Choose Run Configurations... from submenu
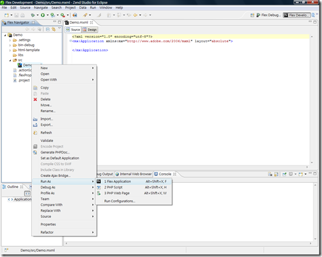The height and width of the screenshot is (257, 322). click(x=134, y=201)
